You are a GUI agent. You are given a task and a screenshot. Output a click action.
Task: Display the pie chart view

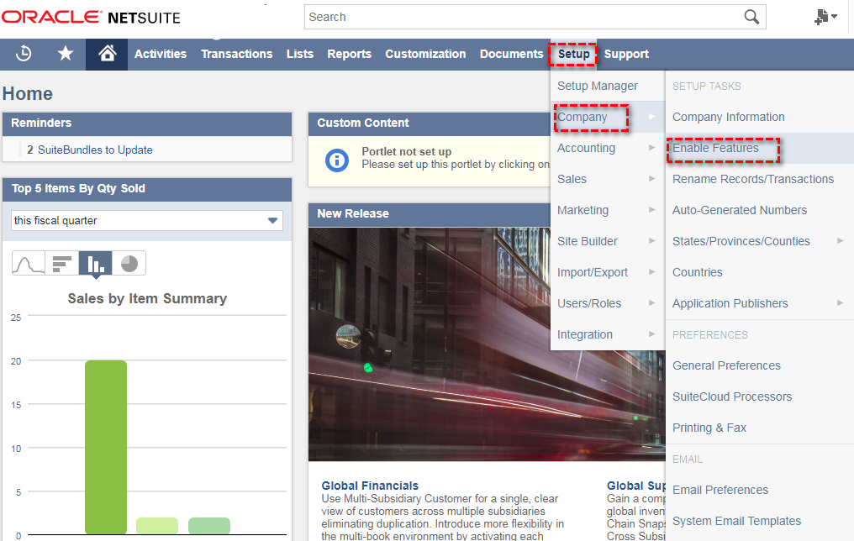[128, 262]
